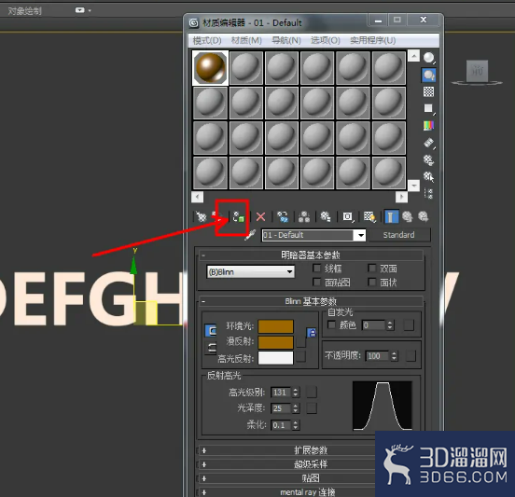Collapse the 明暗器基本参数 rollout
The image size is (515, 497).
(311, 255)
